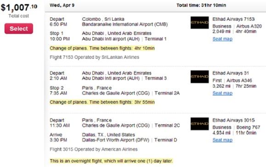This screenshot has width=266, height=167.
Task: Click the $1,007.10 total cost price
Action: 19,8
